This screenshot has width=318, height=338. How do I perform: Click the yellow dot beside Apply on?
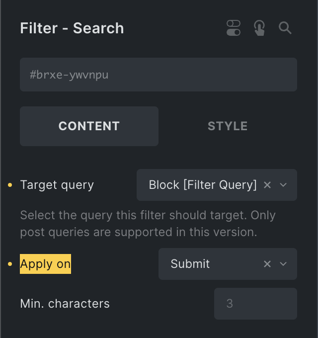point(10,264)
